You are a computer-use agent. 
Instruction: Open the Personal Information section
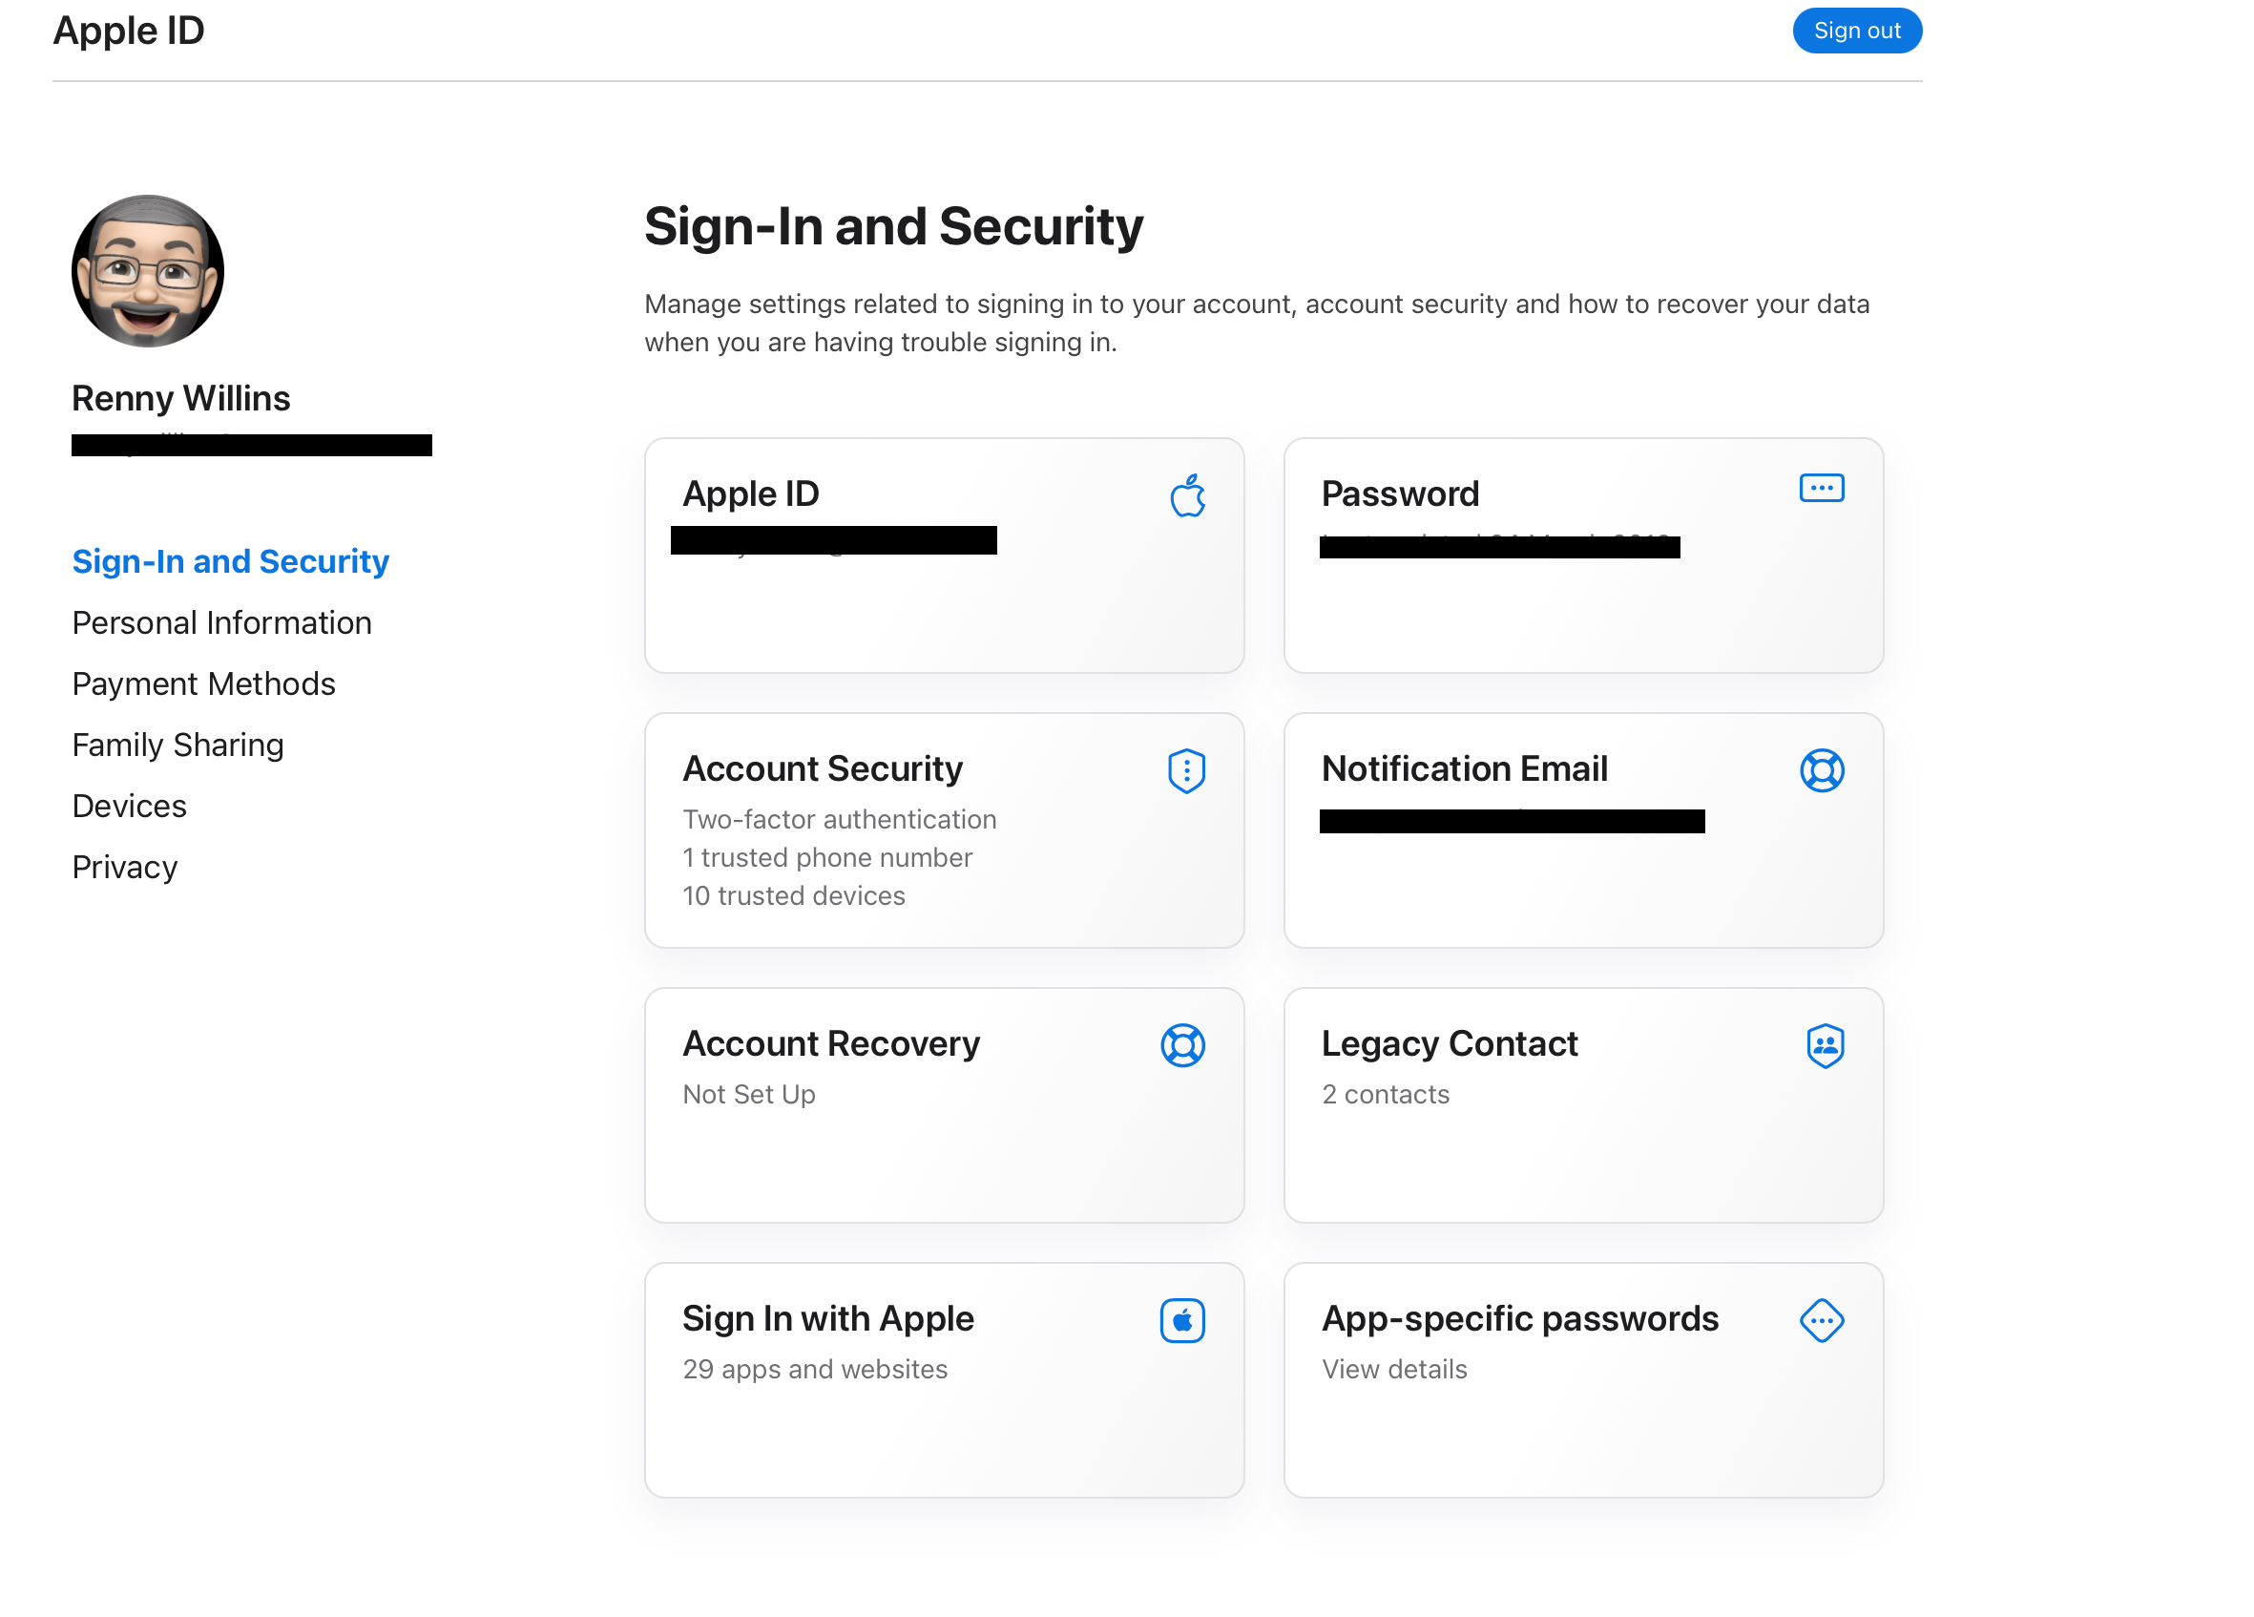[x=221, y=622]
